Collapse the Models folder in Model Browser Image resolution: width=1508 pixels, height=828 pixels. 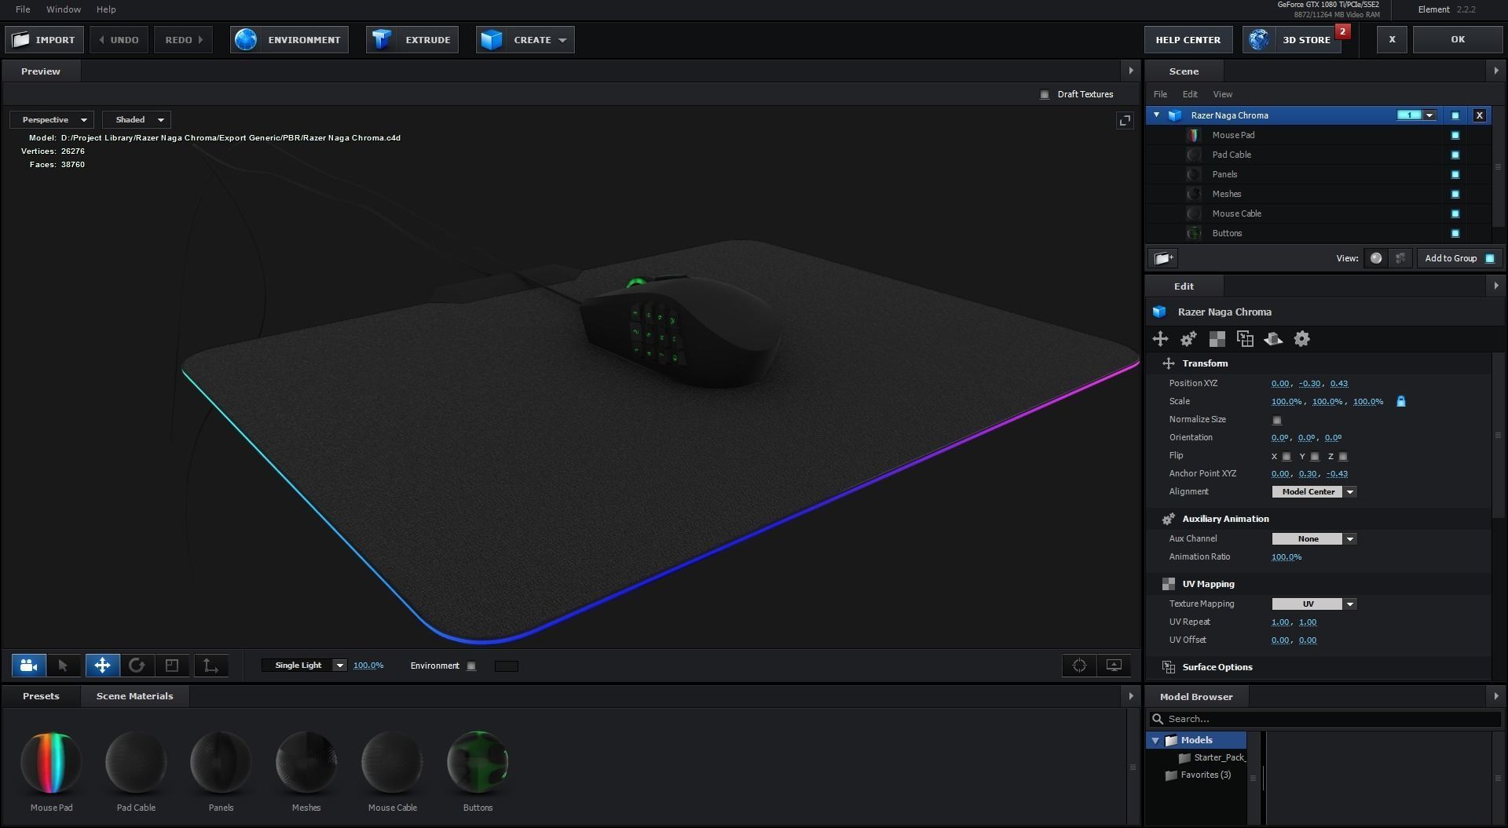coord(1155,740)
